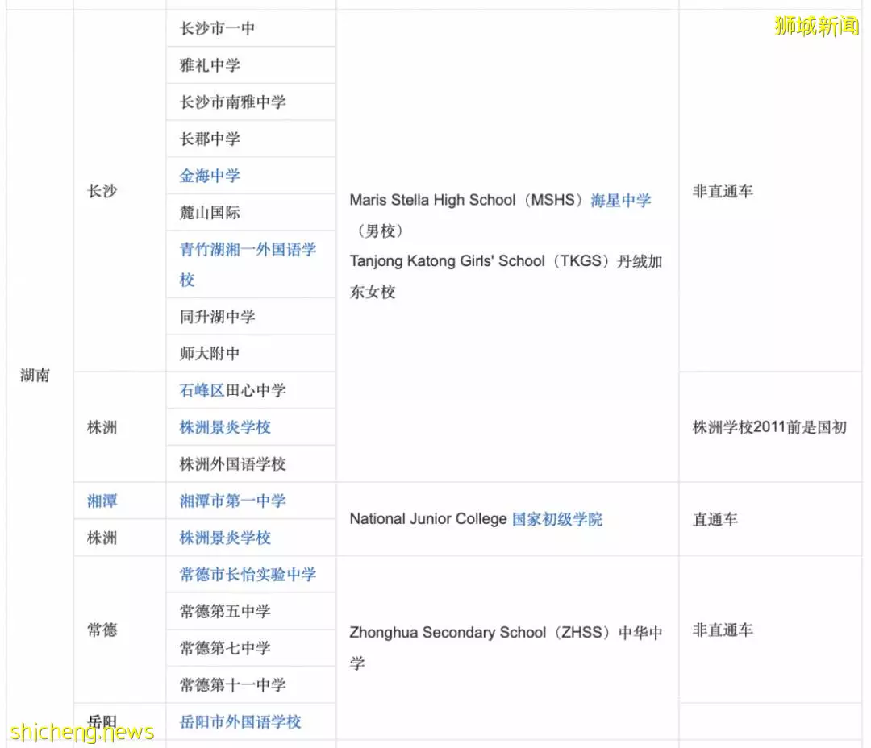Open the 岳阳市外国语学校 link
This screenshot has height=748, width=871.
[240, 722]
